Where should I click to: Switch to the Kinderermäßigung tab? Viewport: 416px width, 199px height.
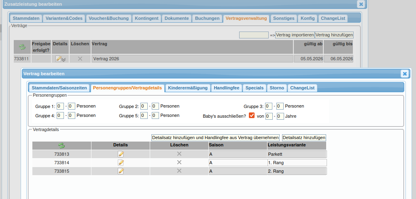point(188,88)
